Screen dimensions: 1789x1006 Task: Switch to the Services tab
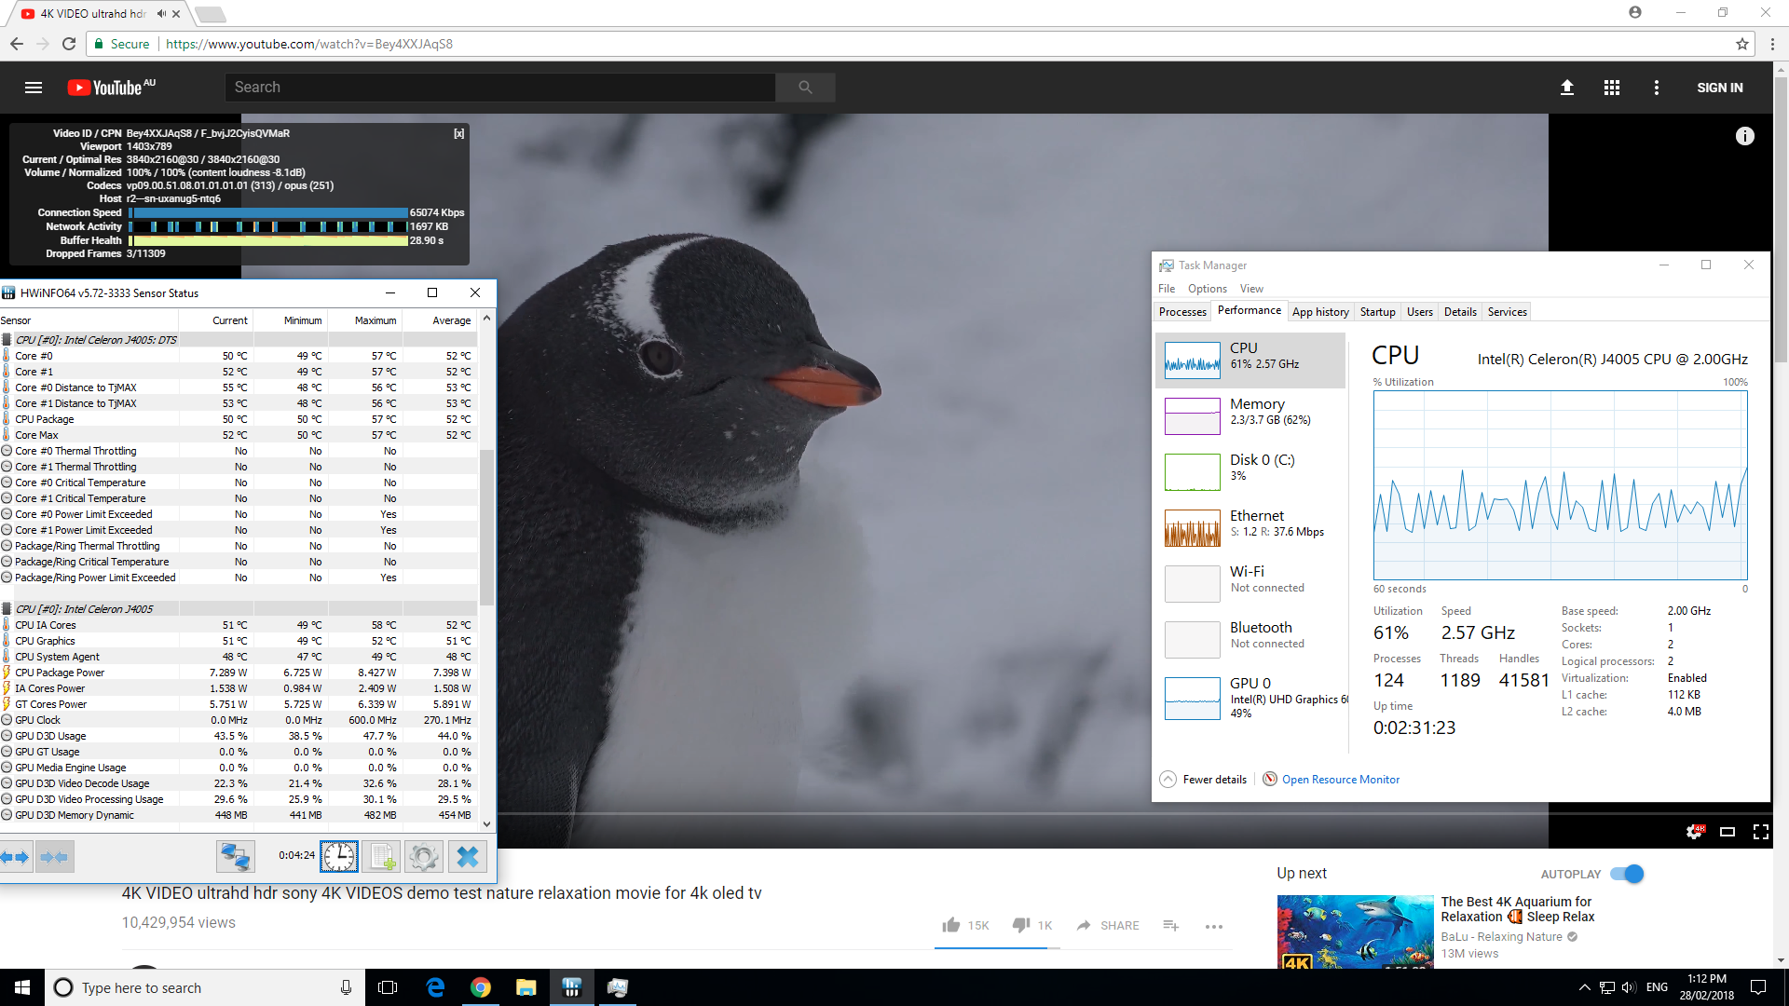coord(1508,312)
